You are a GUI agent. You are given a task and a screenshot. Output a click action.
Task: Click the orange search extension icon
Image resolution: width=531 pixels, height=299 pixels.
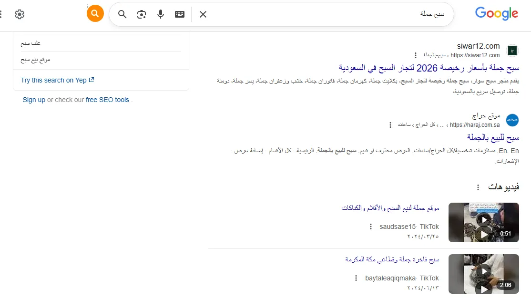tap(95, 13)
